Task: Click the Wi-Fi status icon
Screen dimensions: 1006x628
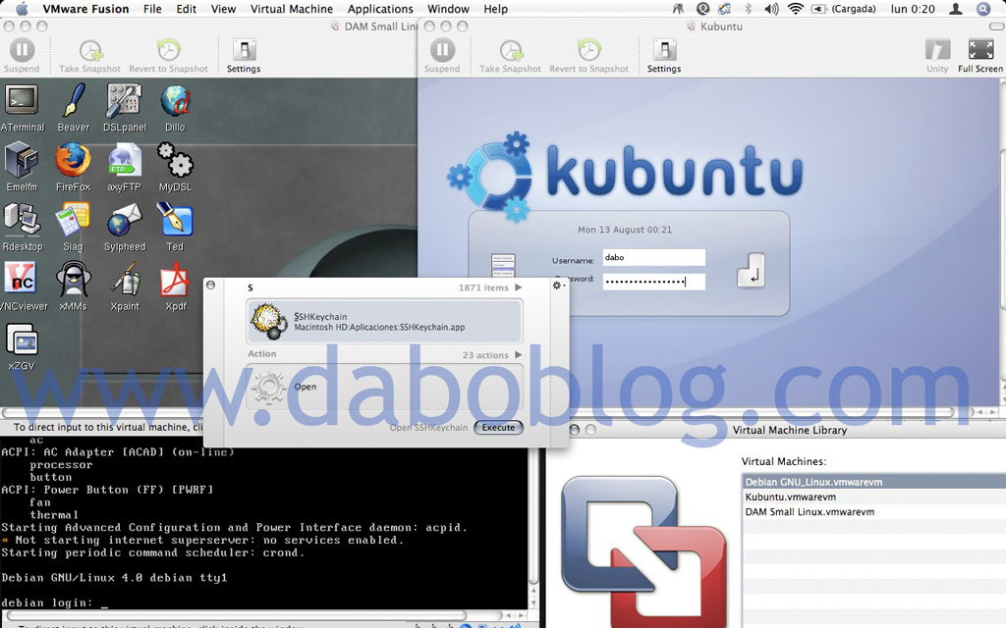Action: tap(796, 9)
